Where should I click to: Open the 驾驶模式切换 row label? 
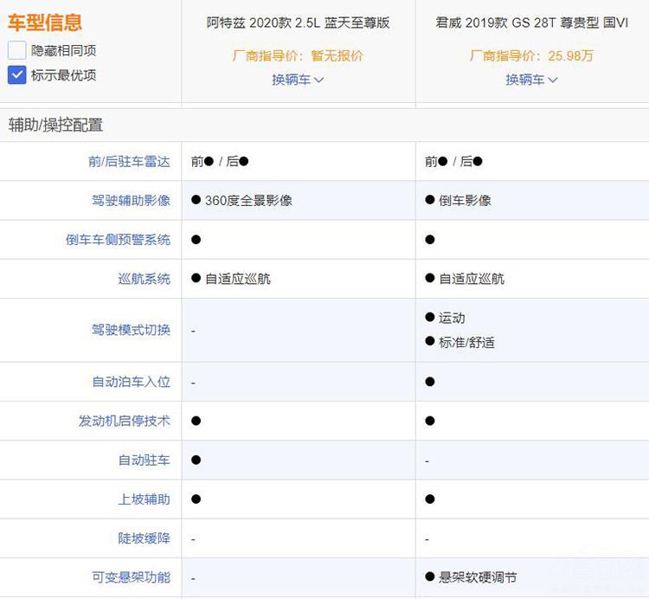131,330
